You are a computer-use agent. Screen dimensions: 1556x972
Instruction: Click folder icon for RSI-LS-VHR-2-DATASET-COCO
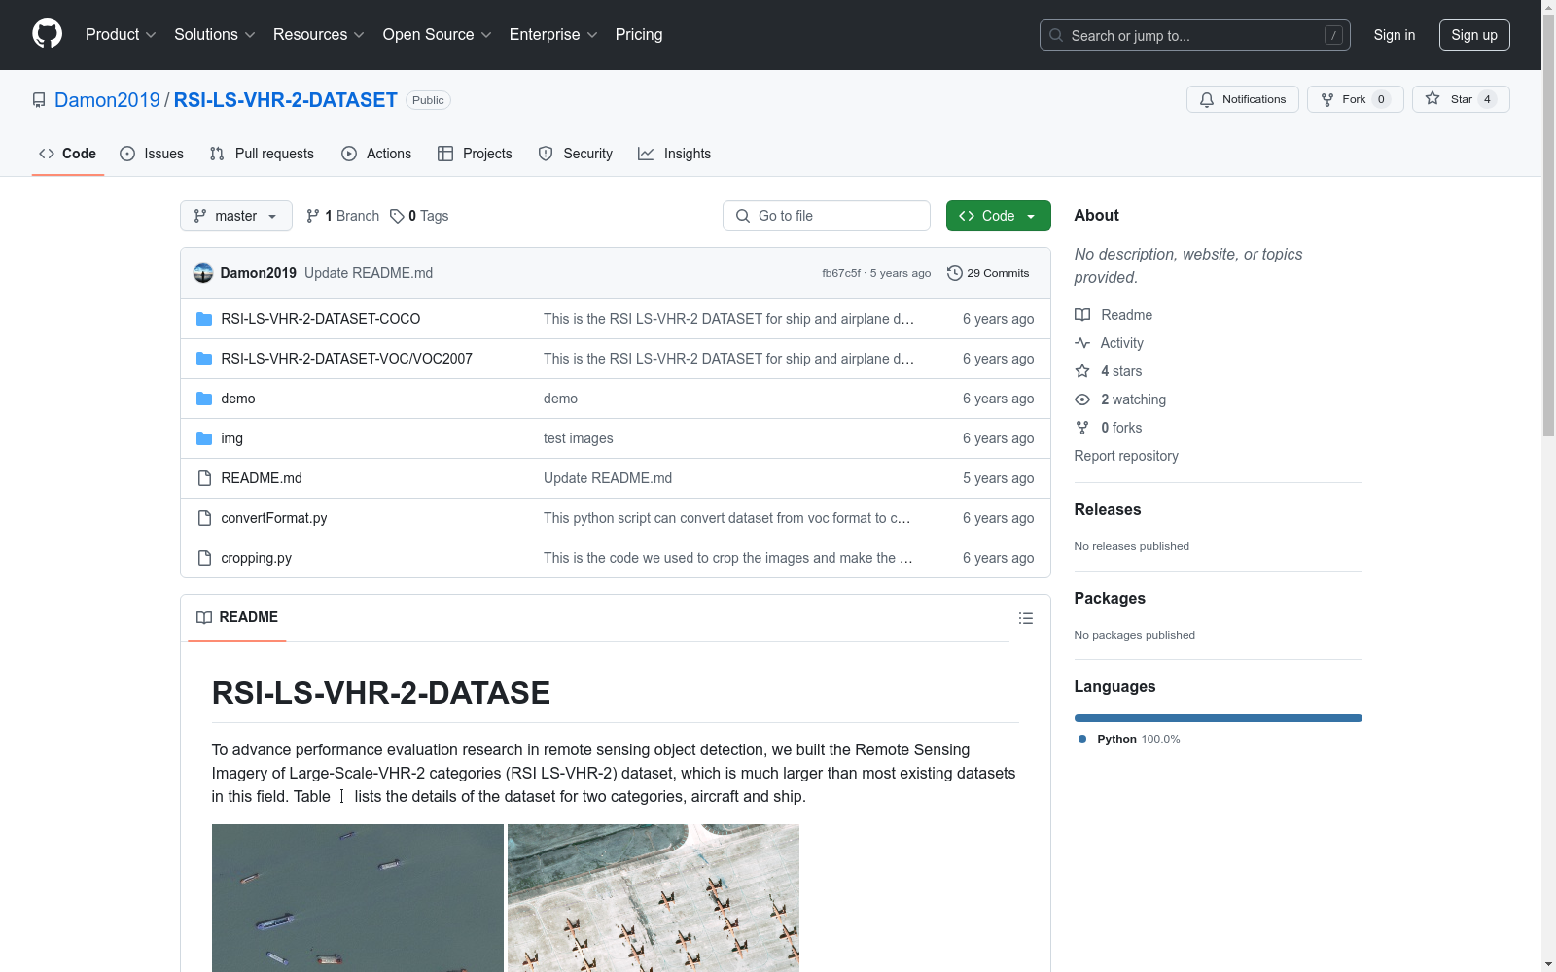(x=204, y=319)
